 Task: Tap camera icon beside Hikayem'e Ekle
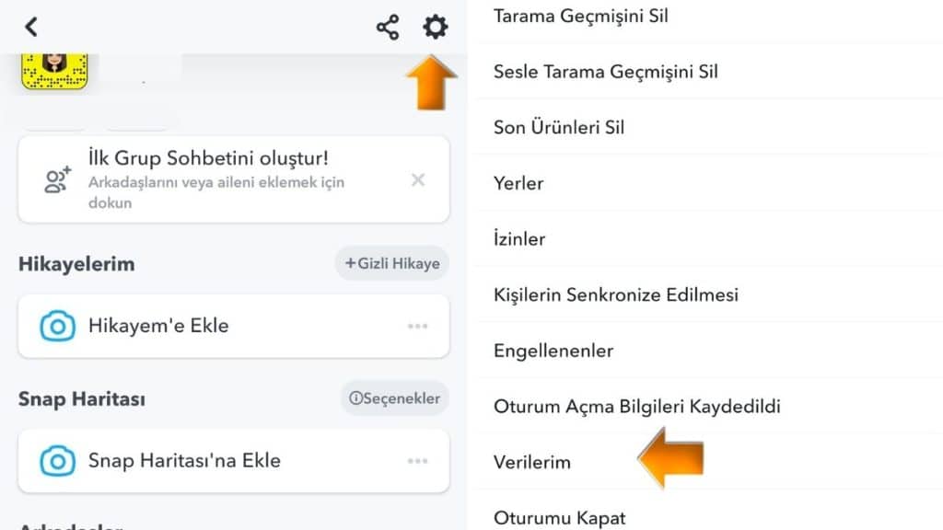click(x=57, y=326)
